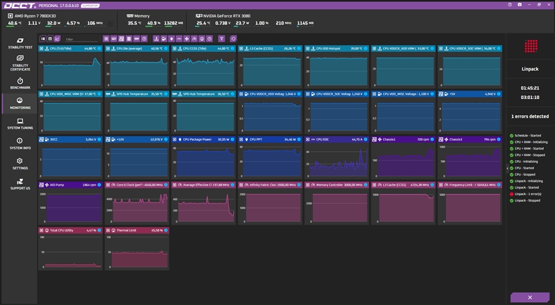The width and height of the screenshot is (555, 305).
Task: Click the purple close button at bottom right
Action: 529,297
